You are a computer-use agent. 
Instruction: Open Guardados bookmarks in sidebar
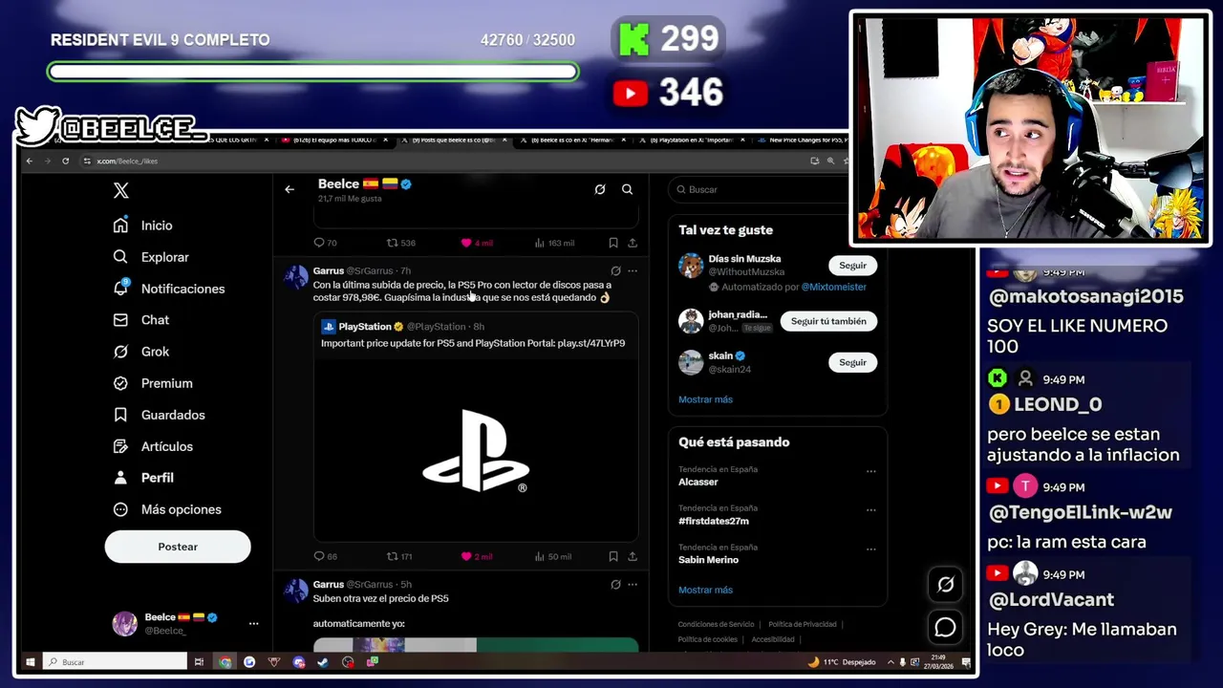tap(159, 415)
